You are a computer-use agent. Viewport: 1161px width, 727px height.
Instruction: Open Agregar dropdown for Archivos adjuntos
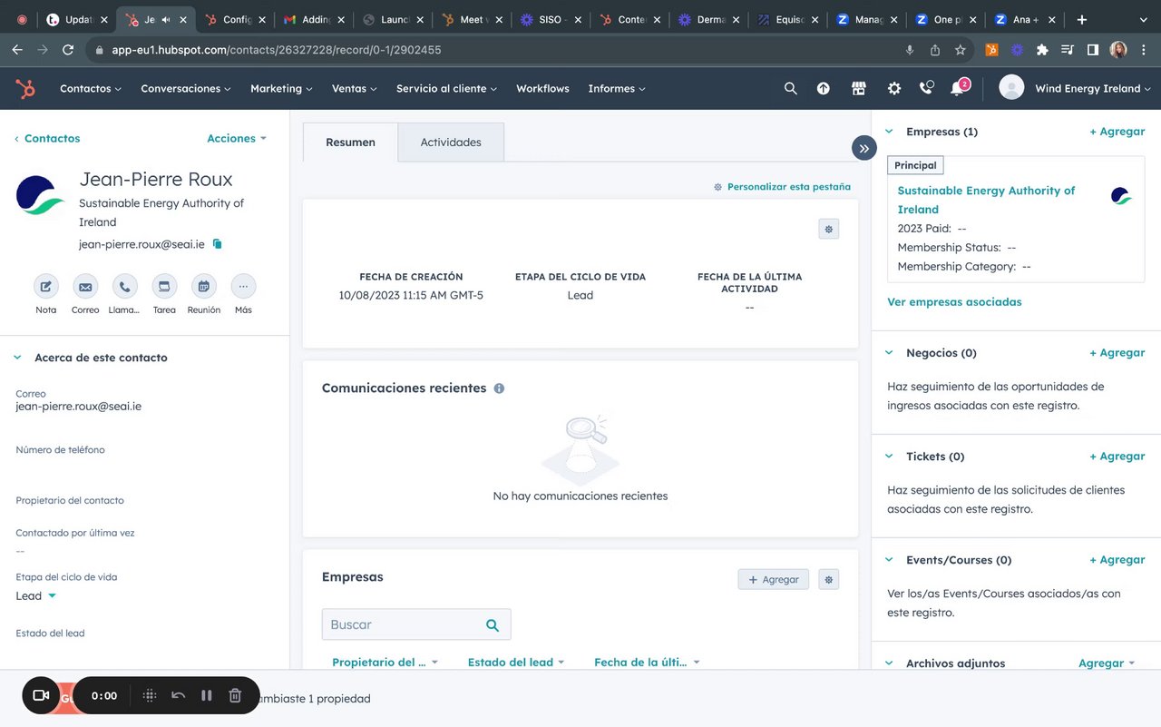point(1107,663)
